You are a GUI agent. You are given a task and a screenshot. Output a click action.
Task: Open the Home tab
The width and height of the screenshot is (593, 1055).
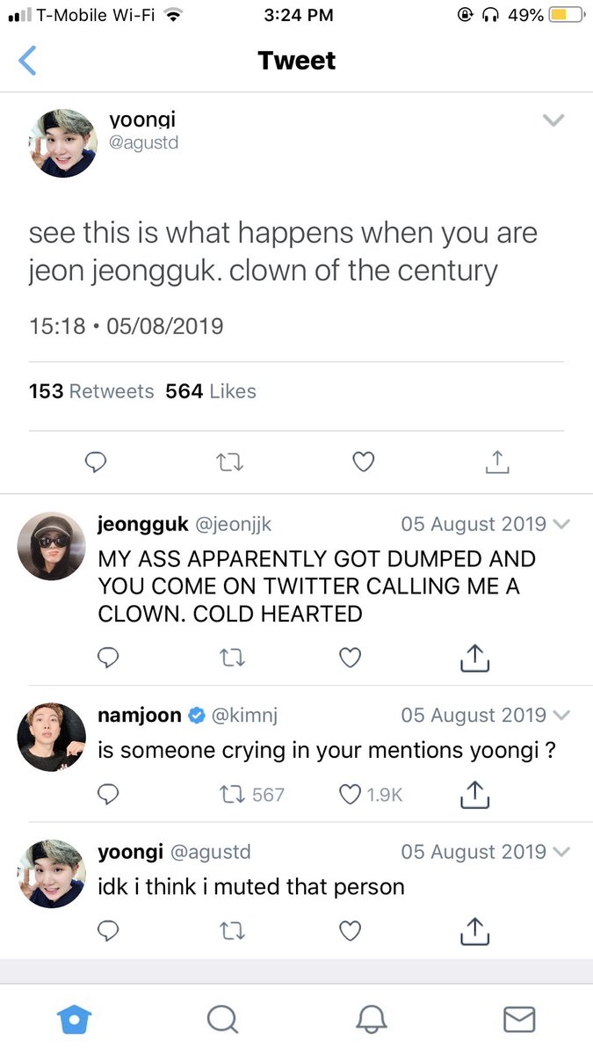[x=74, y=1019]
